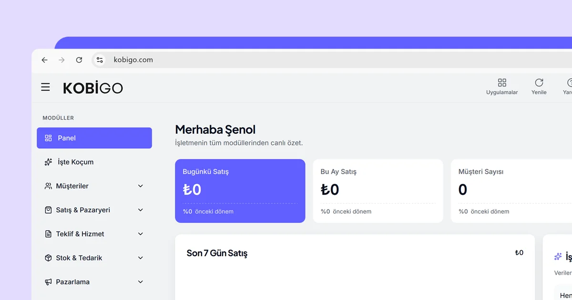The height and width of the screenshot is (300, 572).
Task: Click the browser reload icon
Action: 79,60
